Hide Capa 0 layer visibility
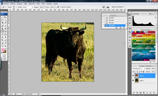 pyautogui.click(x=133, y=80)
